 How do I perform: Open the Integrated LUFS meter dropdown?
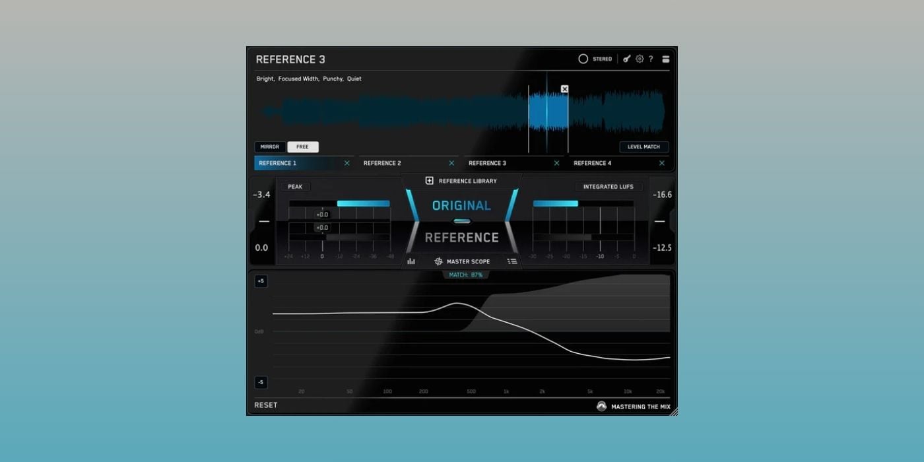point(608,187)
